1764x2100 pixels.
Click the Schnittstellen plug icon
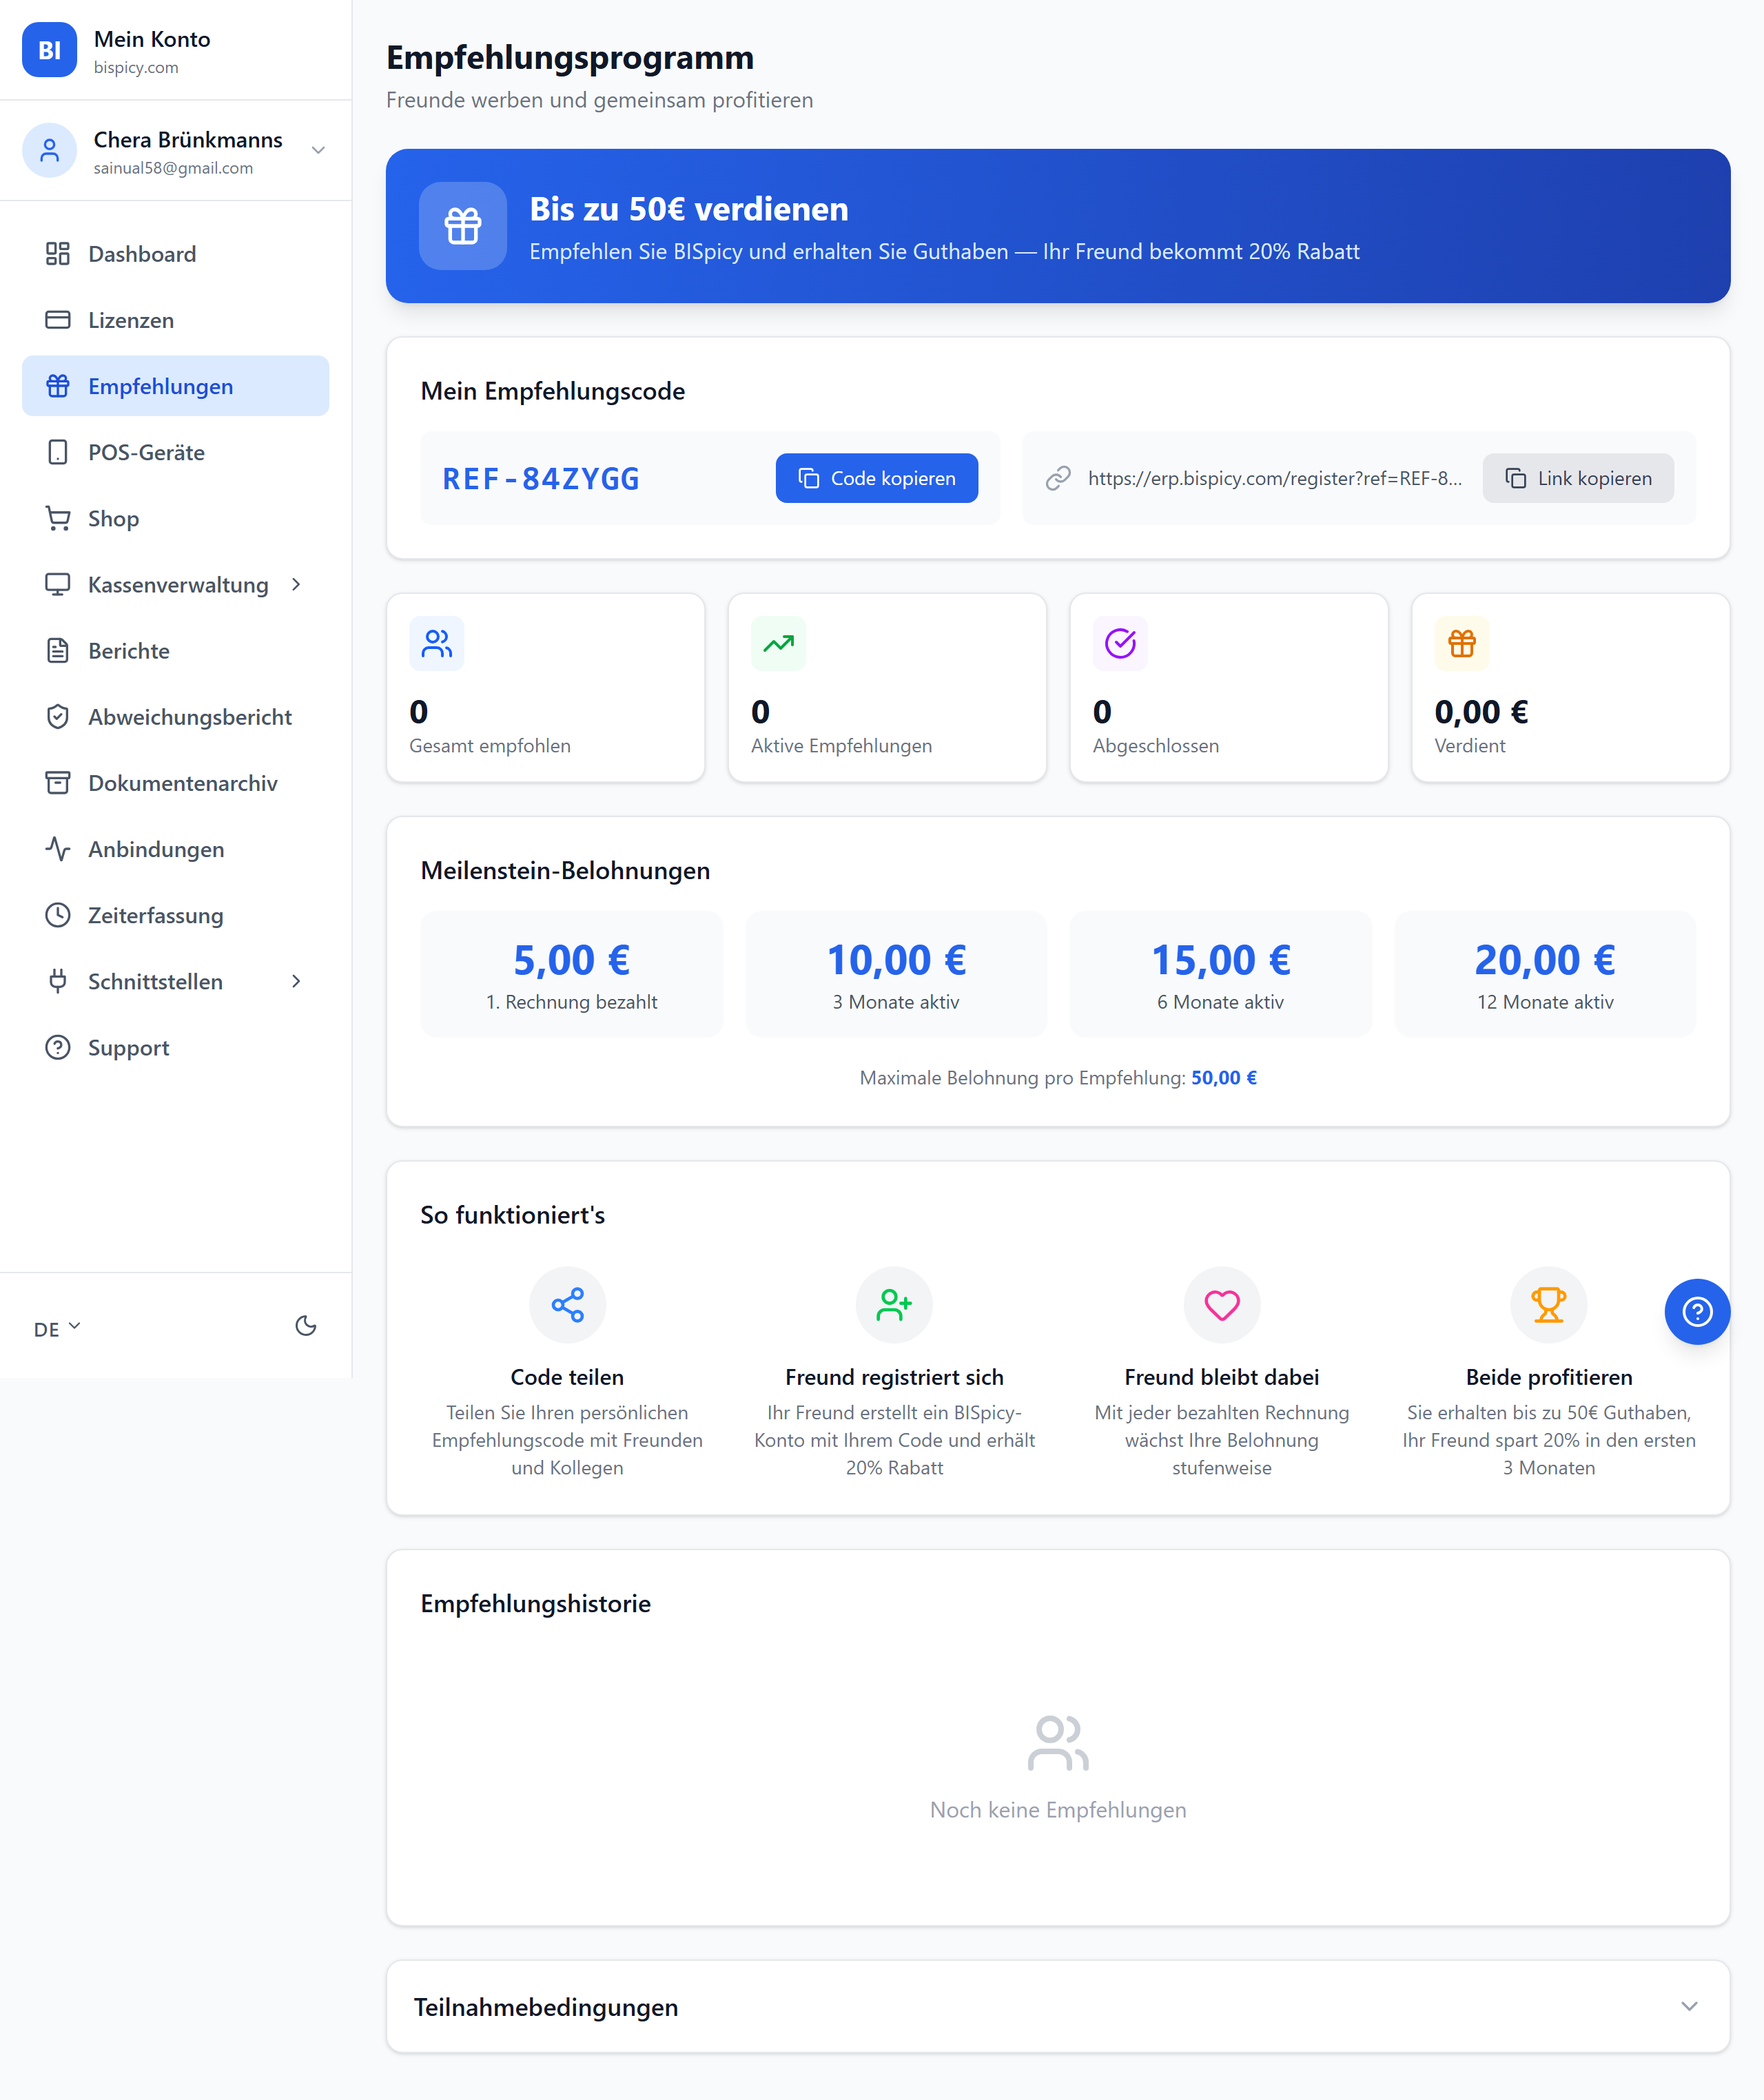point(58,980)
